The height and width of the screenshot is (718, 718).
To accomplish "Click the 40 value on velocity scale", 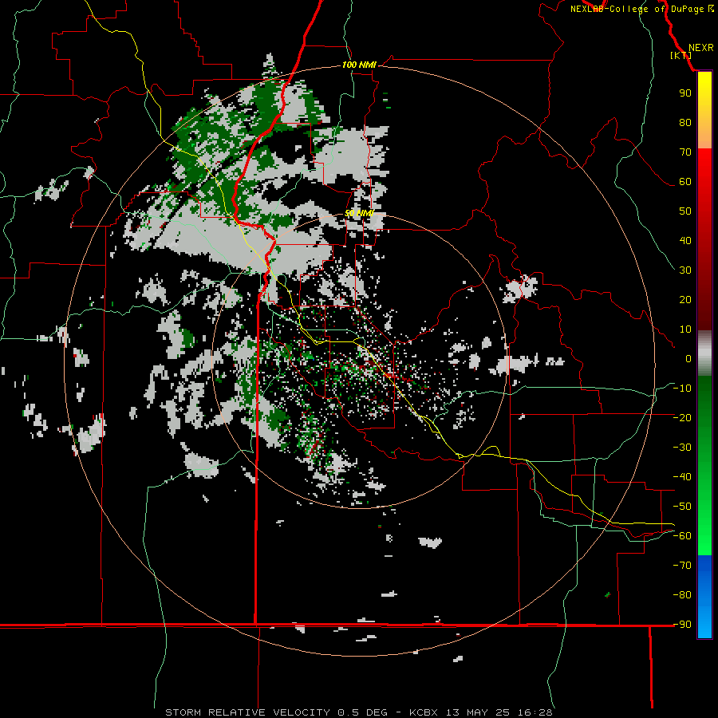I will [x=685, y=241].
